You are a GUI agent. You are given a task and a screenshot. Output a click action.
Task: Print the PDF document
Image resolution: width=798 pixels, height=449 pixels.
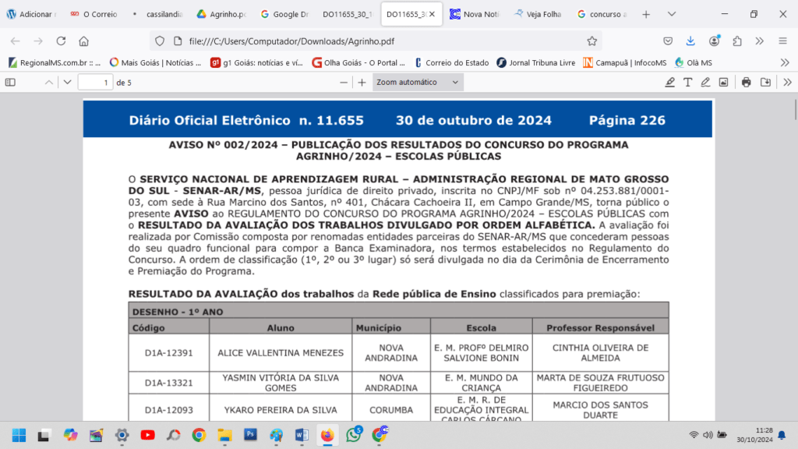tap(746, 82)
